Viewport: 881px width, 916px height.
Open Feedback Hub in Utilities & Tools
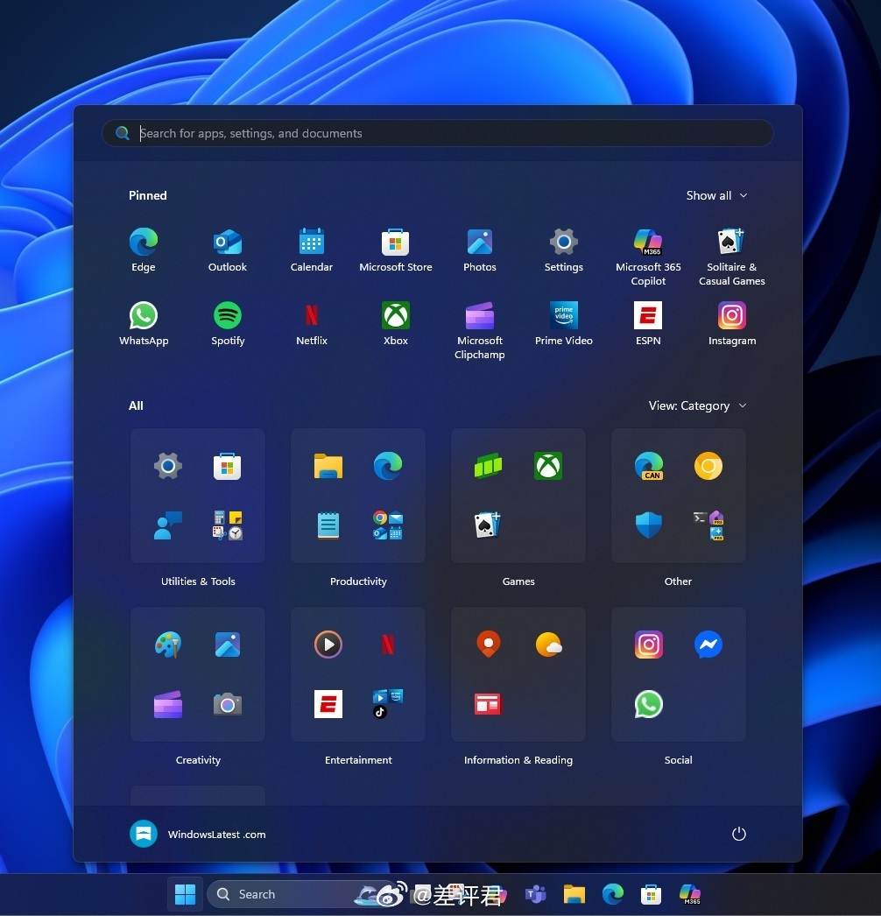tap(168, 525)
